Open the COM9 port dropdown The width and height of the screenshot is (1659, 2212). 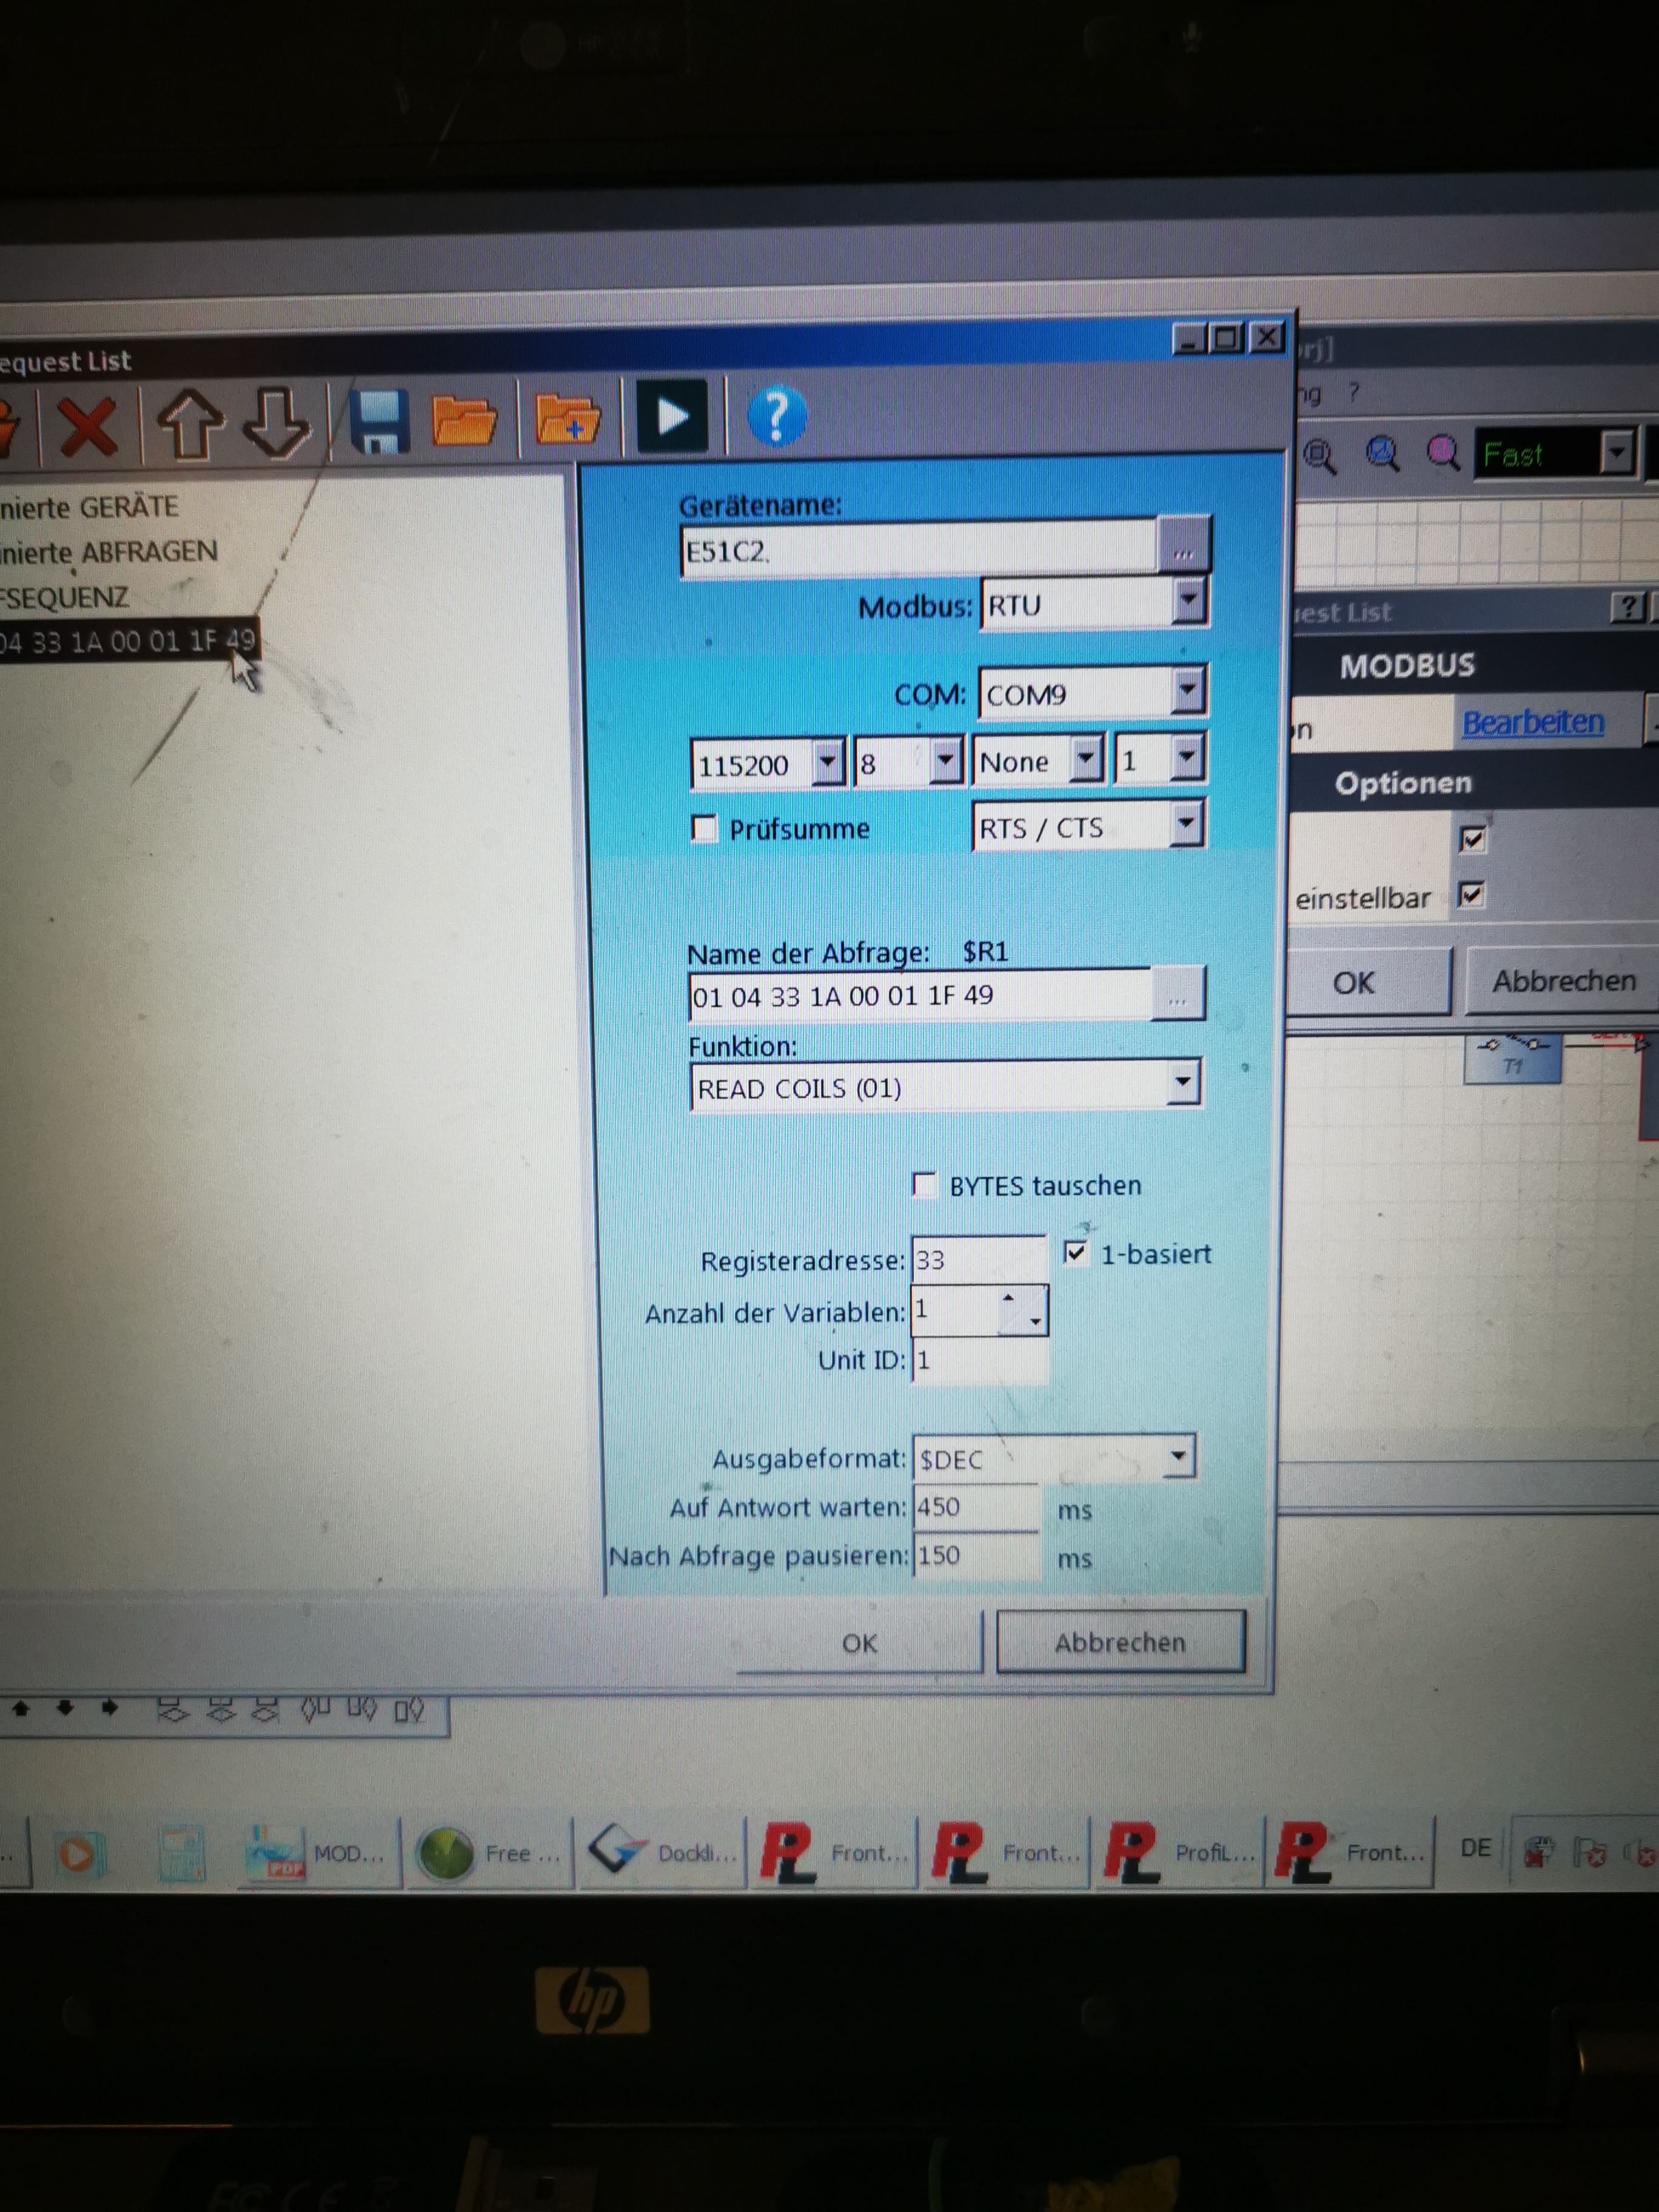(1187, 691)
